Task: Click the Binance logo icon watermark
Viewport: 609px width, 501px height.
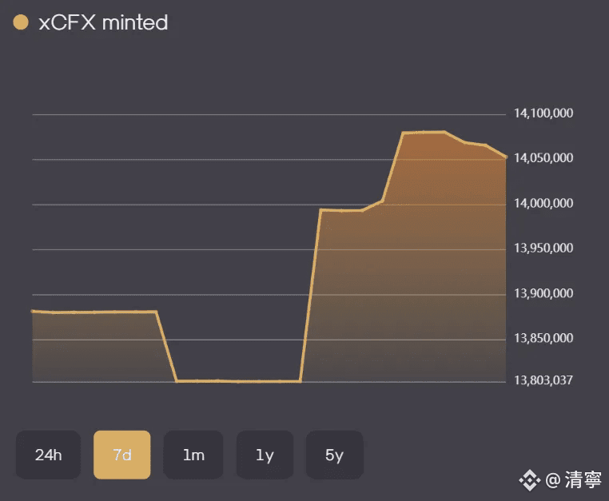Action: (529, 479)
